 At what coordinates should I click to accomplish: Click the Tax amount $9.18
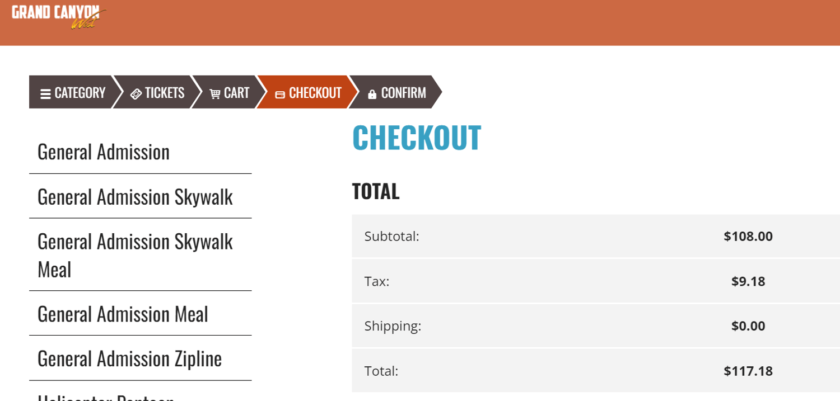point(749,281)
